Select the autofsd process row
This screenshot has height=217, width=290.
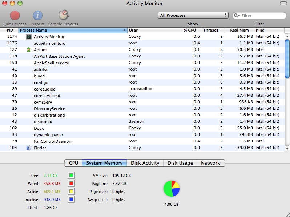coord(142,69)
